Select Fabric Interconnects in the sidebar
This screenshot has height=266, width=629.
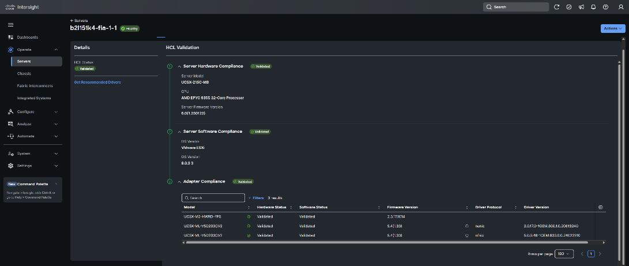pyautogui.click(x=35, y=86)
